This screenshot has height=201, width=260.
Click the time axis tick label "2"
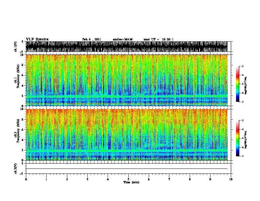[67, 179]
